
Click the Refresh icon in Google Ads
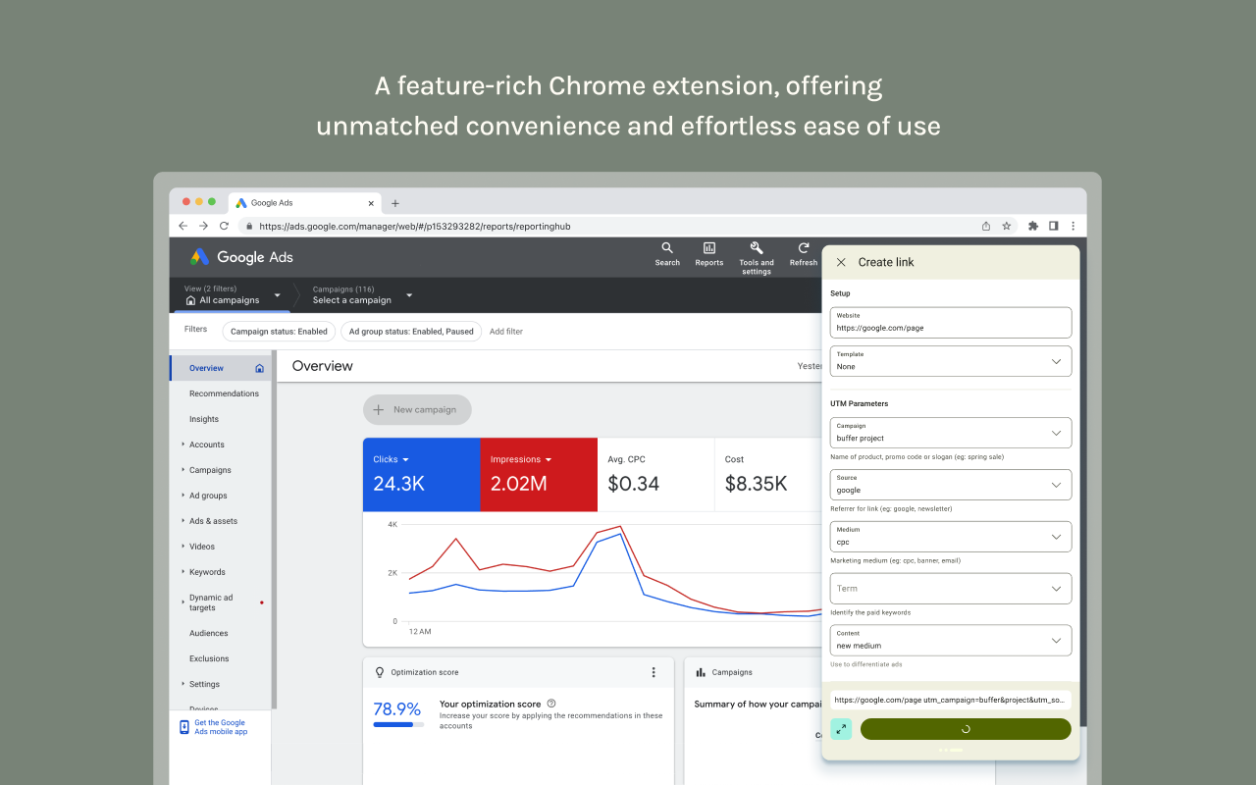click(804, 248)
